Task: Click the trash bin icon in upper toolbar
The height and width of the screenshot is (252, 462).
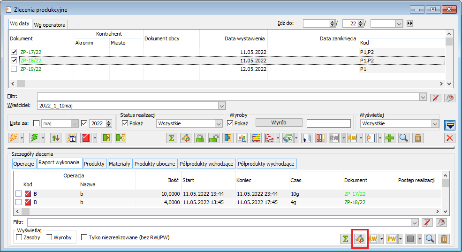Action: tap(418, 138)
